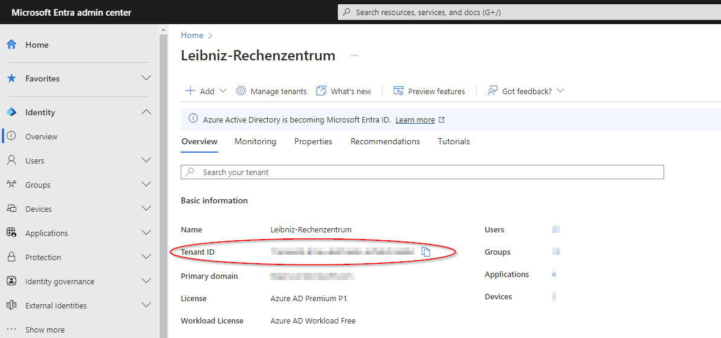Click Show more in the sidebar
721x338 pixels.
[x=45, y=330]
